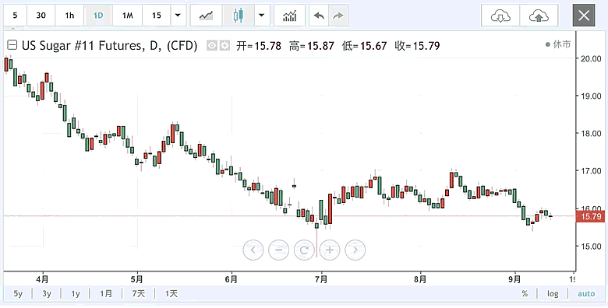Click the 9月 date axis label
Viewport: 608px width, 308px height.
point(515,278)
